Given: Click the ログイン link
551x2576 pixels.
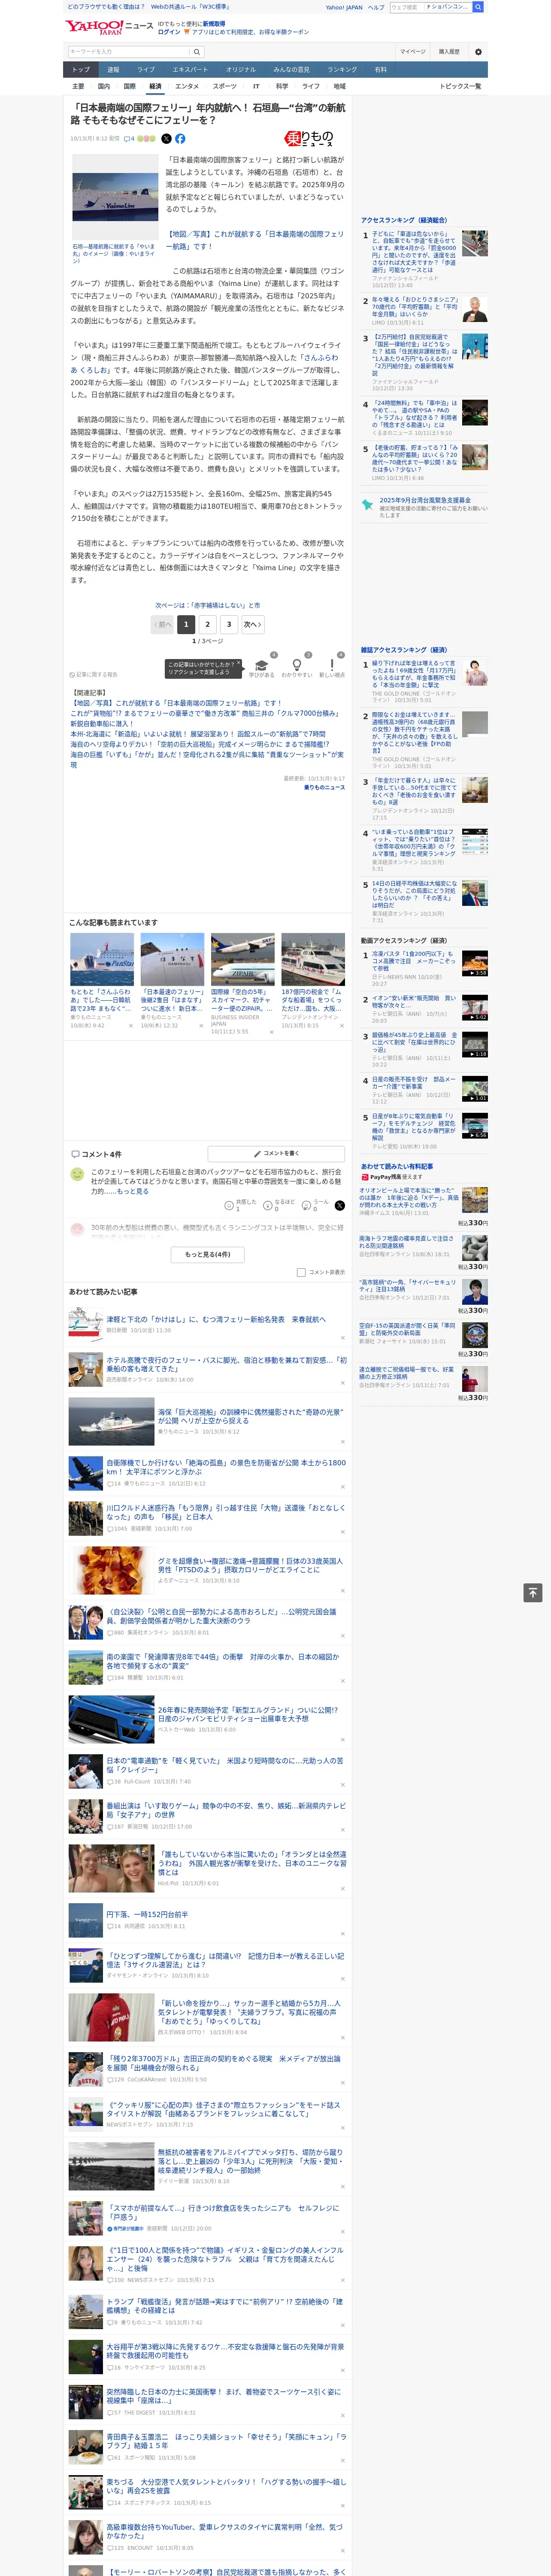Looking at the screenshot, I should tap(169, 32).
